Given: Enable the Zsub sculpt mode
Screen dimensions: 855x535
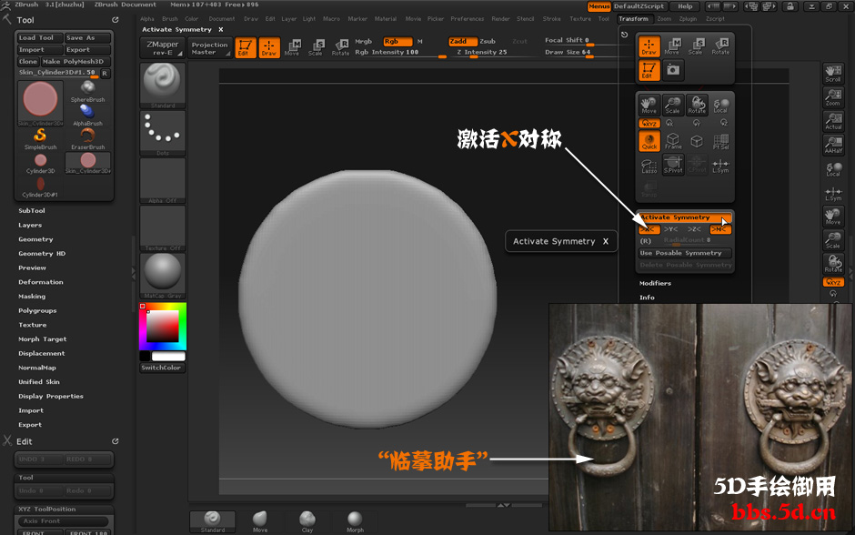Looking at the screenshot, I should pyautogui.click(x=488, y=42).
